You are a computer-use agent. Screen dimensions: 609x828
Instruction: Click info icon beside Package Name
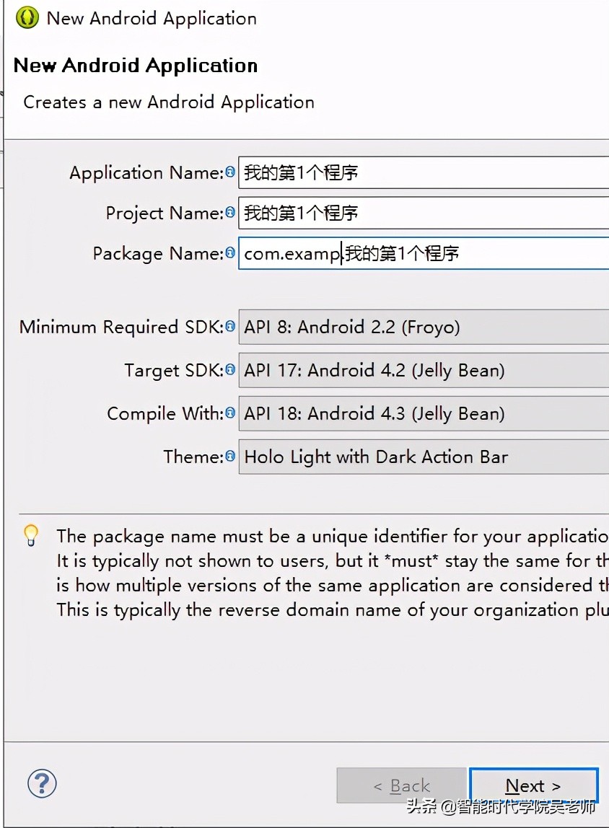point(229,252)
